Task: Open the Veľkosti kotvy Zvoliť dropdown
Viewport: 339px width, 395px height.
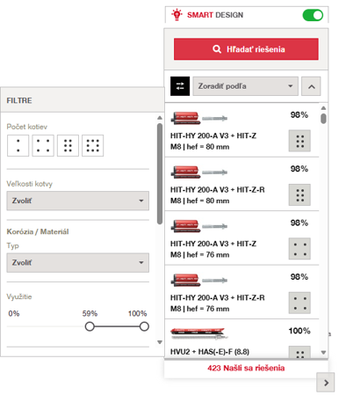Action: click(78, 201)
